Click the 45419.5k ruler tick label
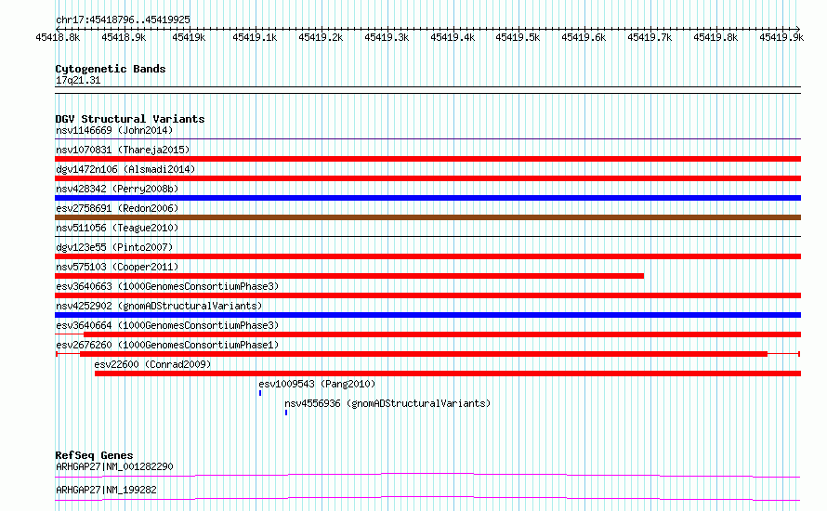This screenshot has height=511, width=827. coord(518,37)
